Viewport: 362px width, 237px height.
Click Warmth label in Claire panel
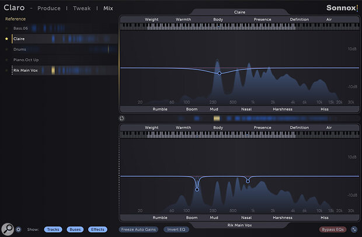click(x=183, y=20)
